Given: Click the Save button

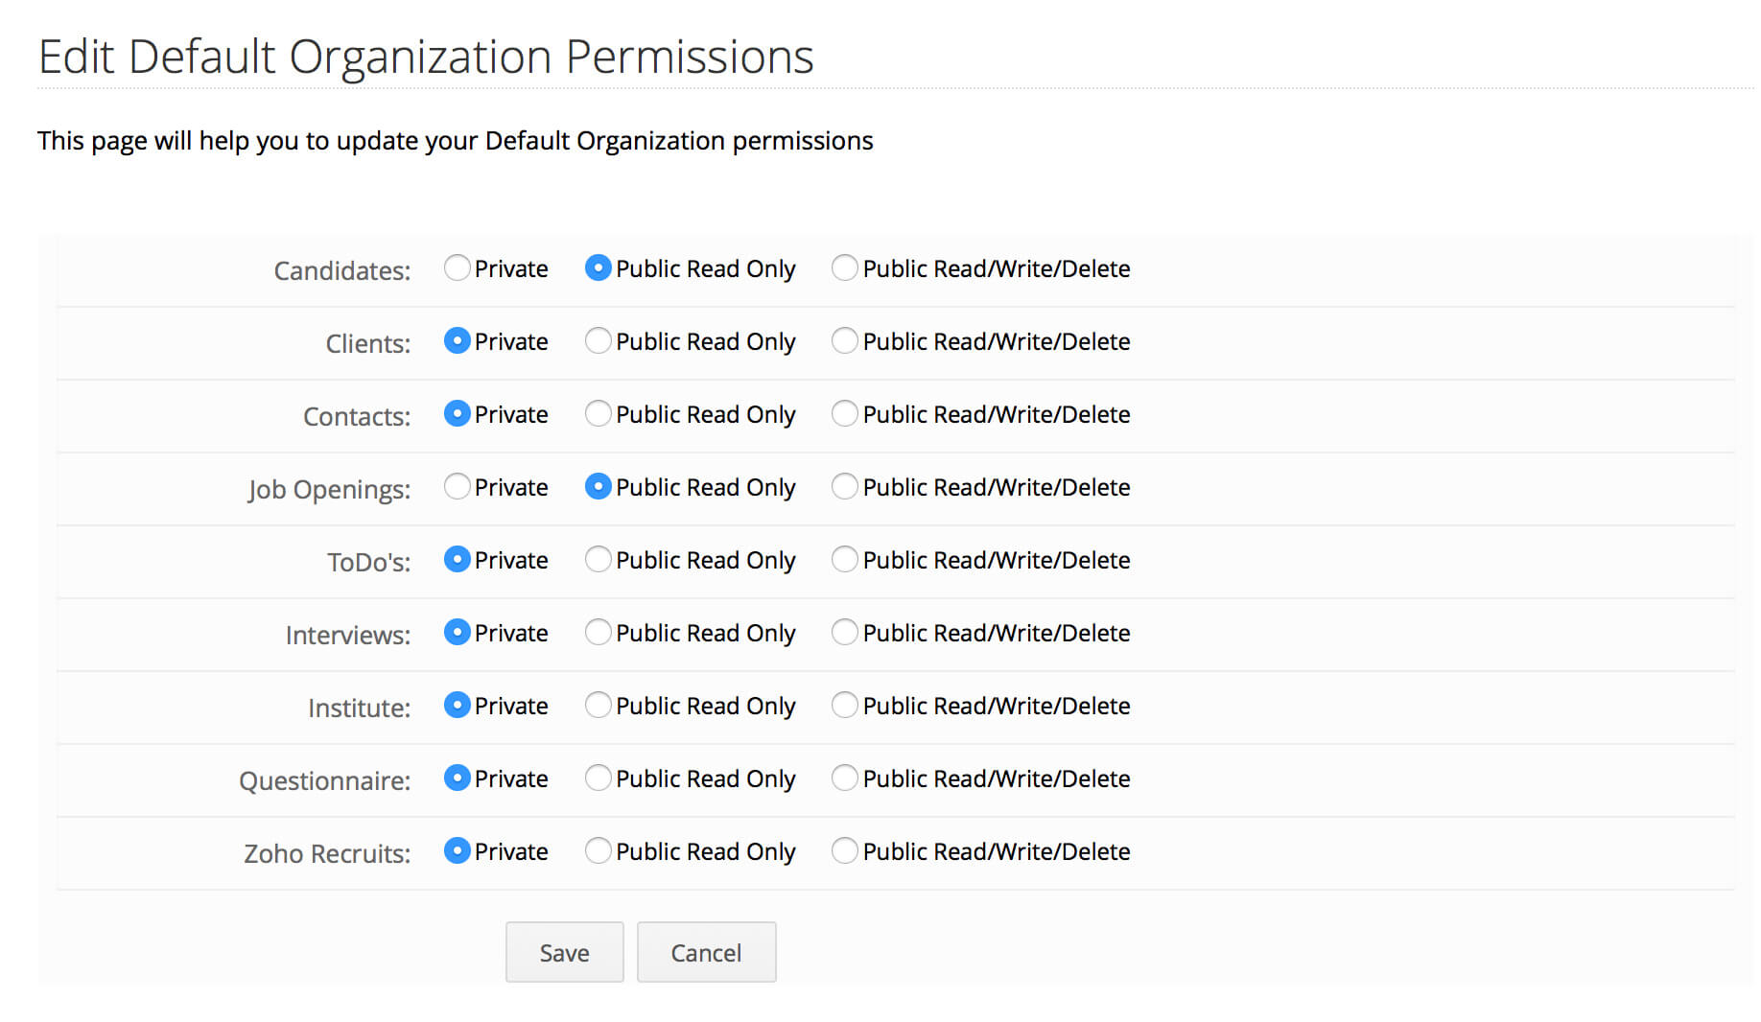Looking at the screenshot, I should [564, 952].
